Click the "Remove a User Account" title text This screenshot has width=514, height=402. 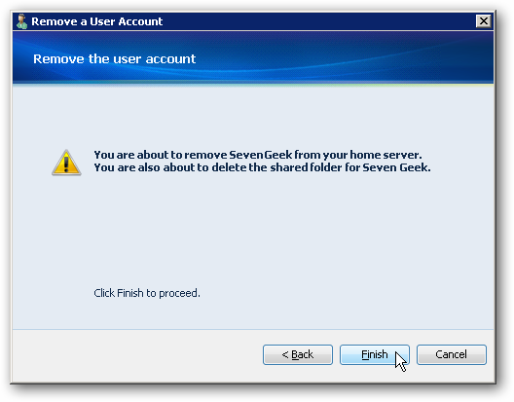coord(96,21)
